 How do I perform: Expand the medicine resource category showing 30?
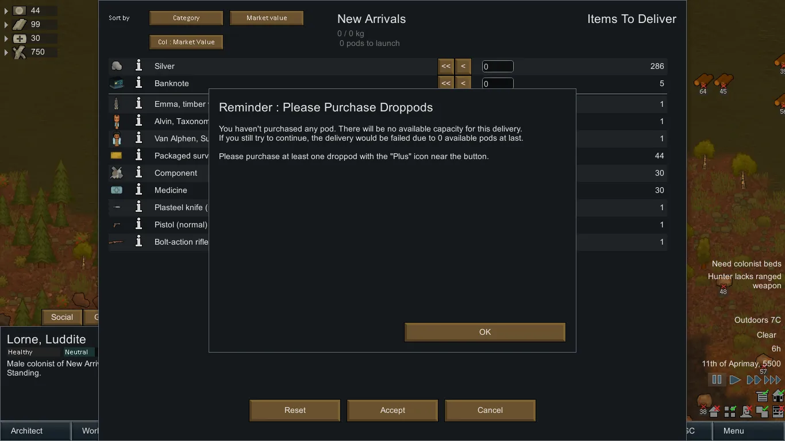click(6, 38)
